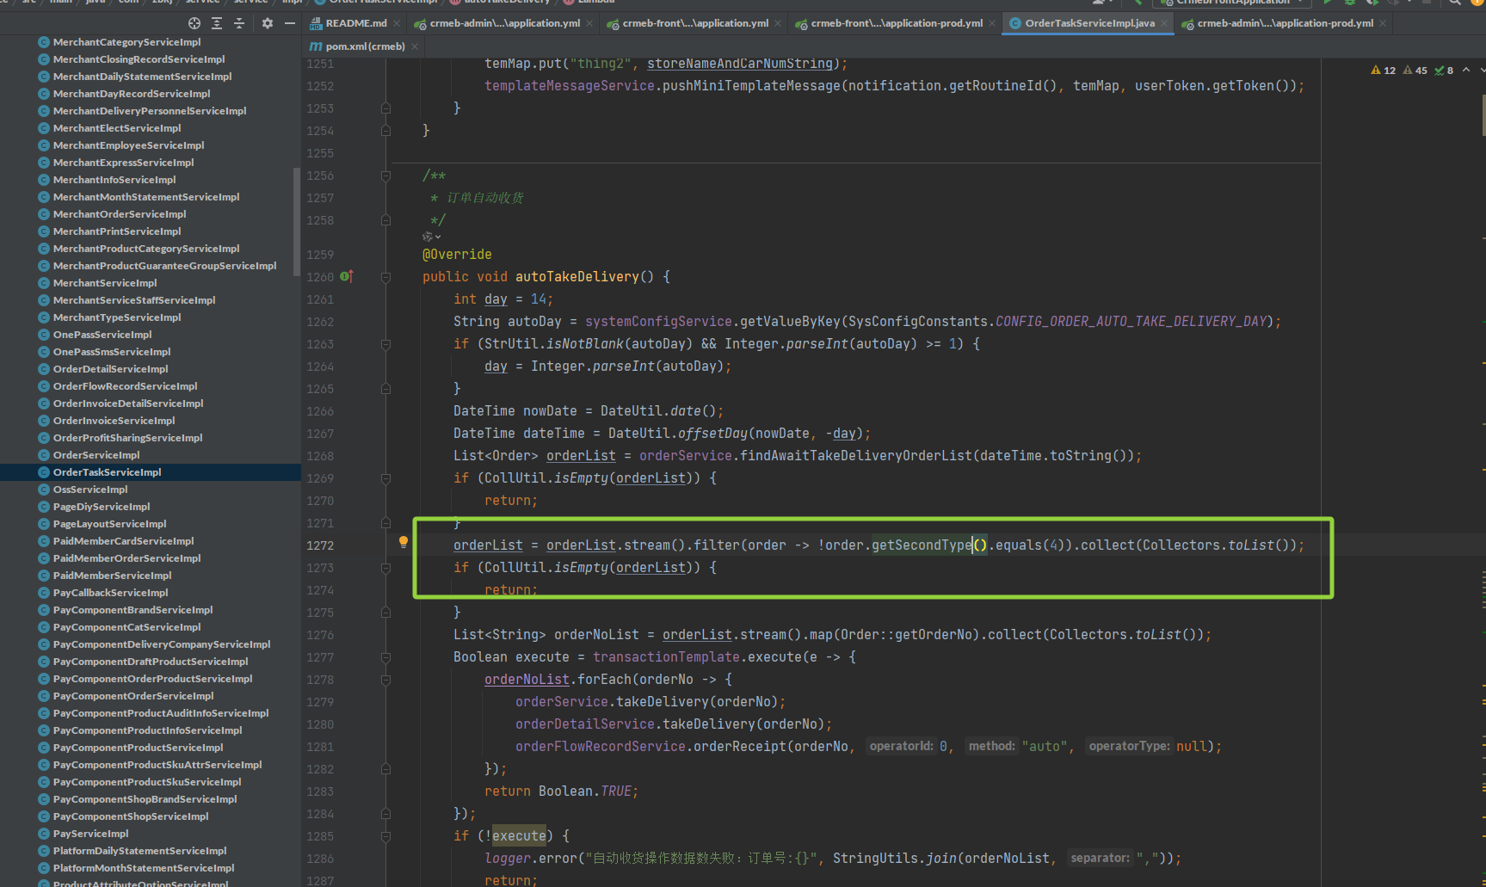Viewport: 1486px width, 887px height.
Task: Click the locate-opened-file crosshair icon
Action: (x=194, y=23)
